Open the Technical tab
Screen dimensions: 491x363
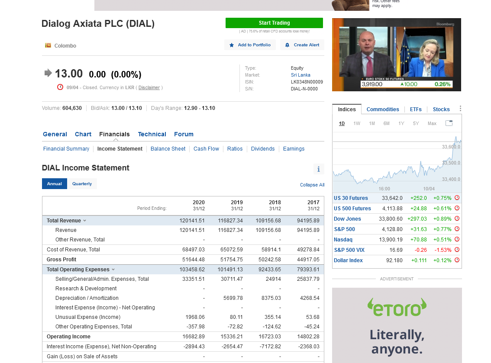click(x=152, y=134)
